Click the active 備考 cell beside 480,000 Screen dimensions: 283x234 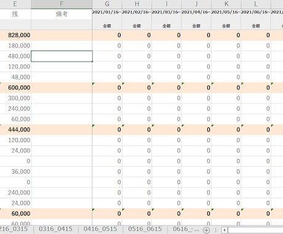pyautogui.click(x=62, y=56)
